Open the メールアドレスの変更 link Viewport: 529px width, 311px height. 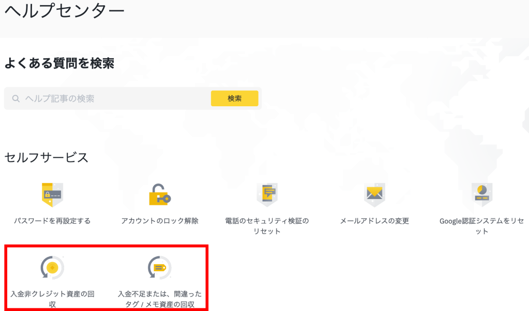[x=374, y=221]
